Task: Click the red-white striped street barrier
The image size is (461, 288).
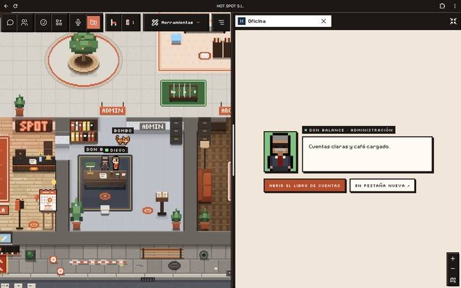Action: coord(98,262)
